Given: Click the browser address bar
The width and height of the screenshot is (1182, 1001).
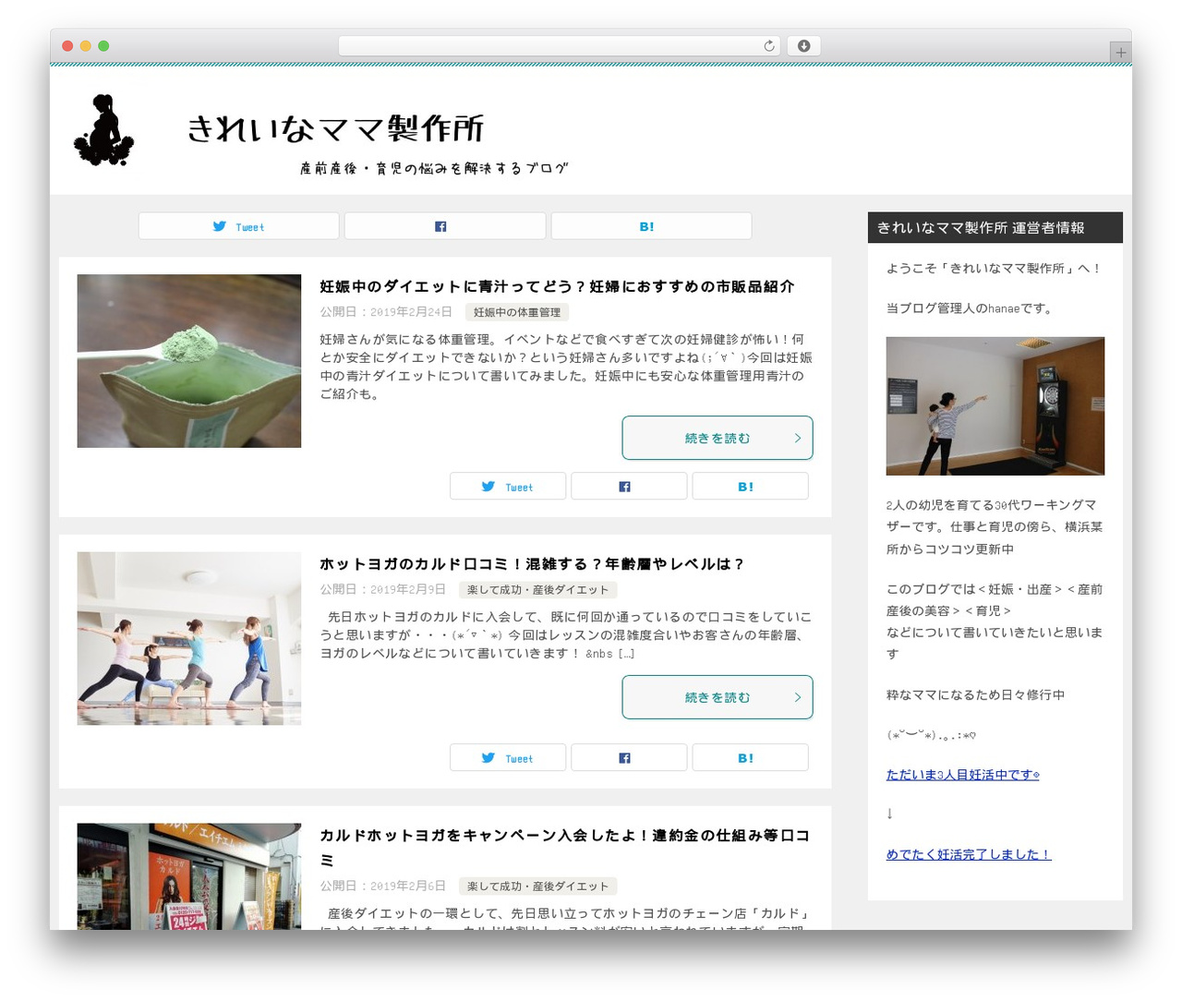Looking at the screenshot, I should [x=559, y=46].
